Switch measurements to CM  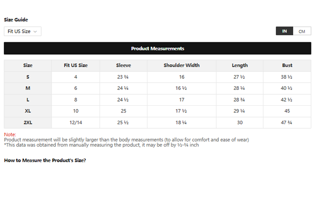coord(302,31)
